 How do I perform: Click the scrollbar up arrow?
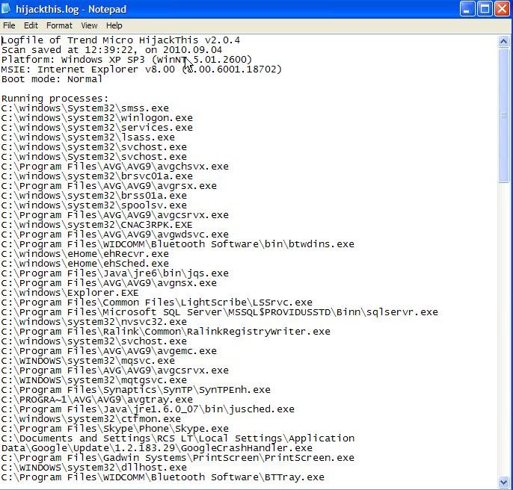point(503,42)
